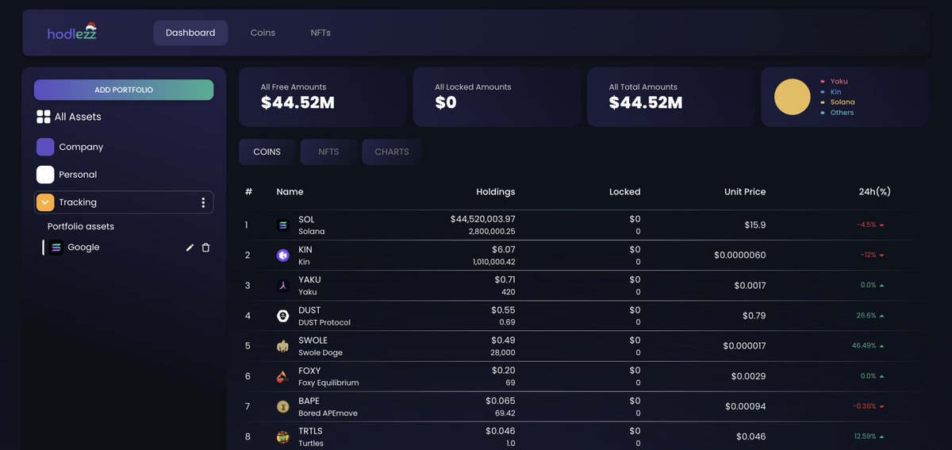
Task: Click the All Total Amounts value
Action: (x=646, y=102)
